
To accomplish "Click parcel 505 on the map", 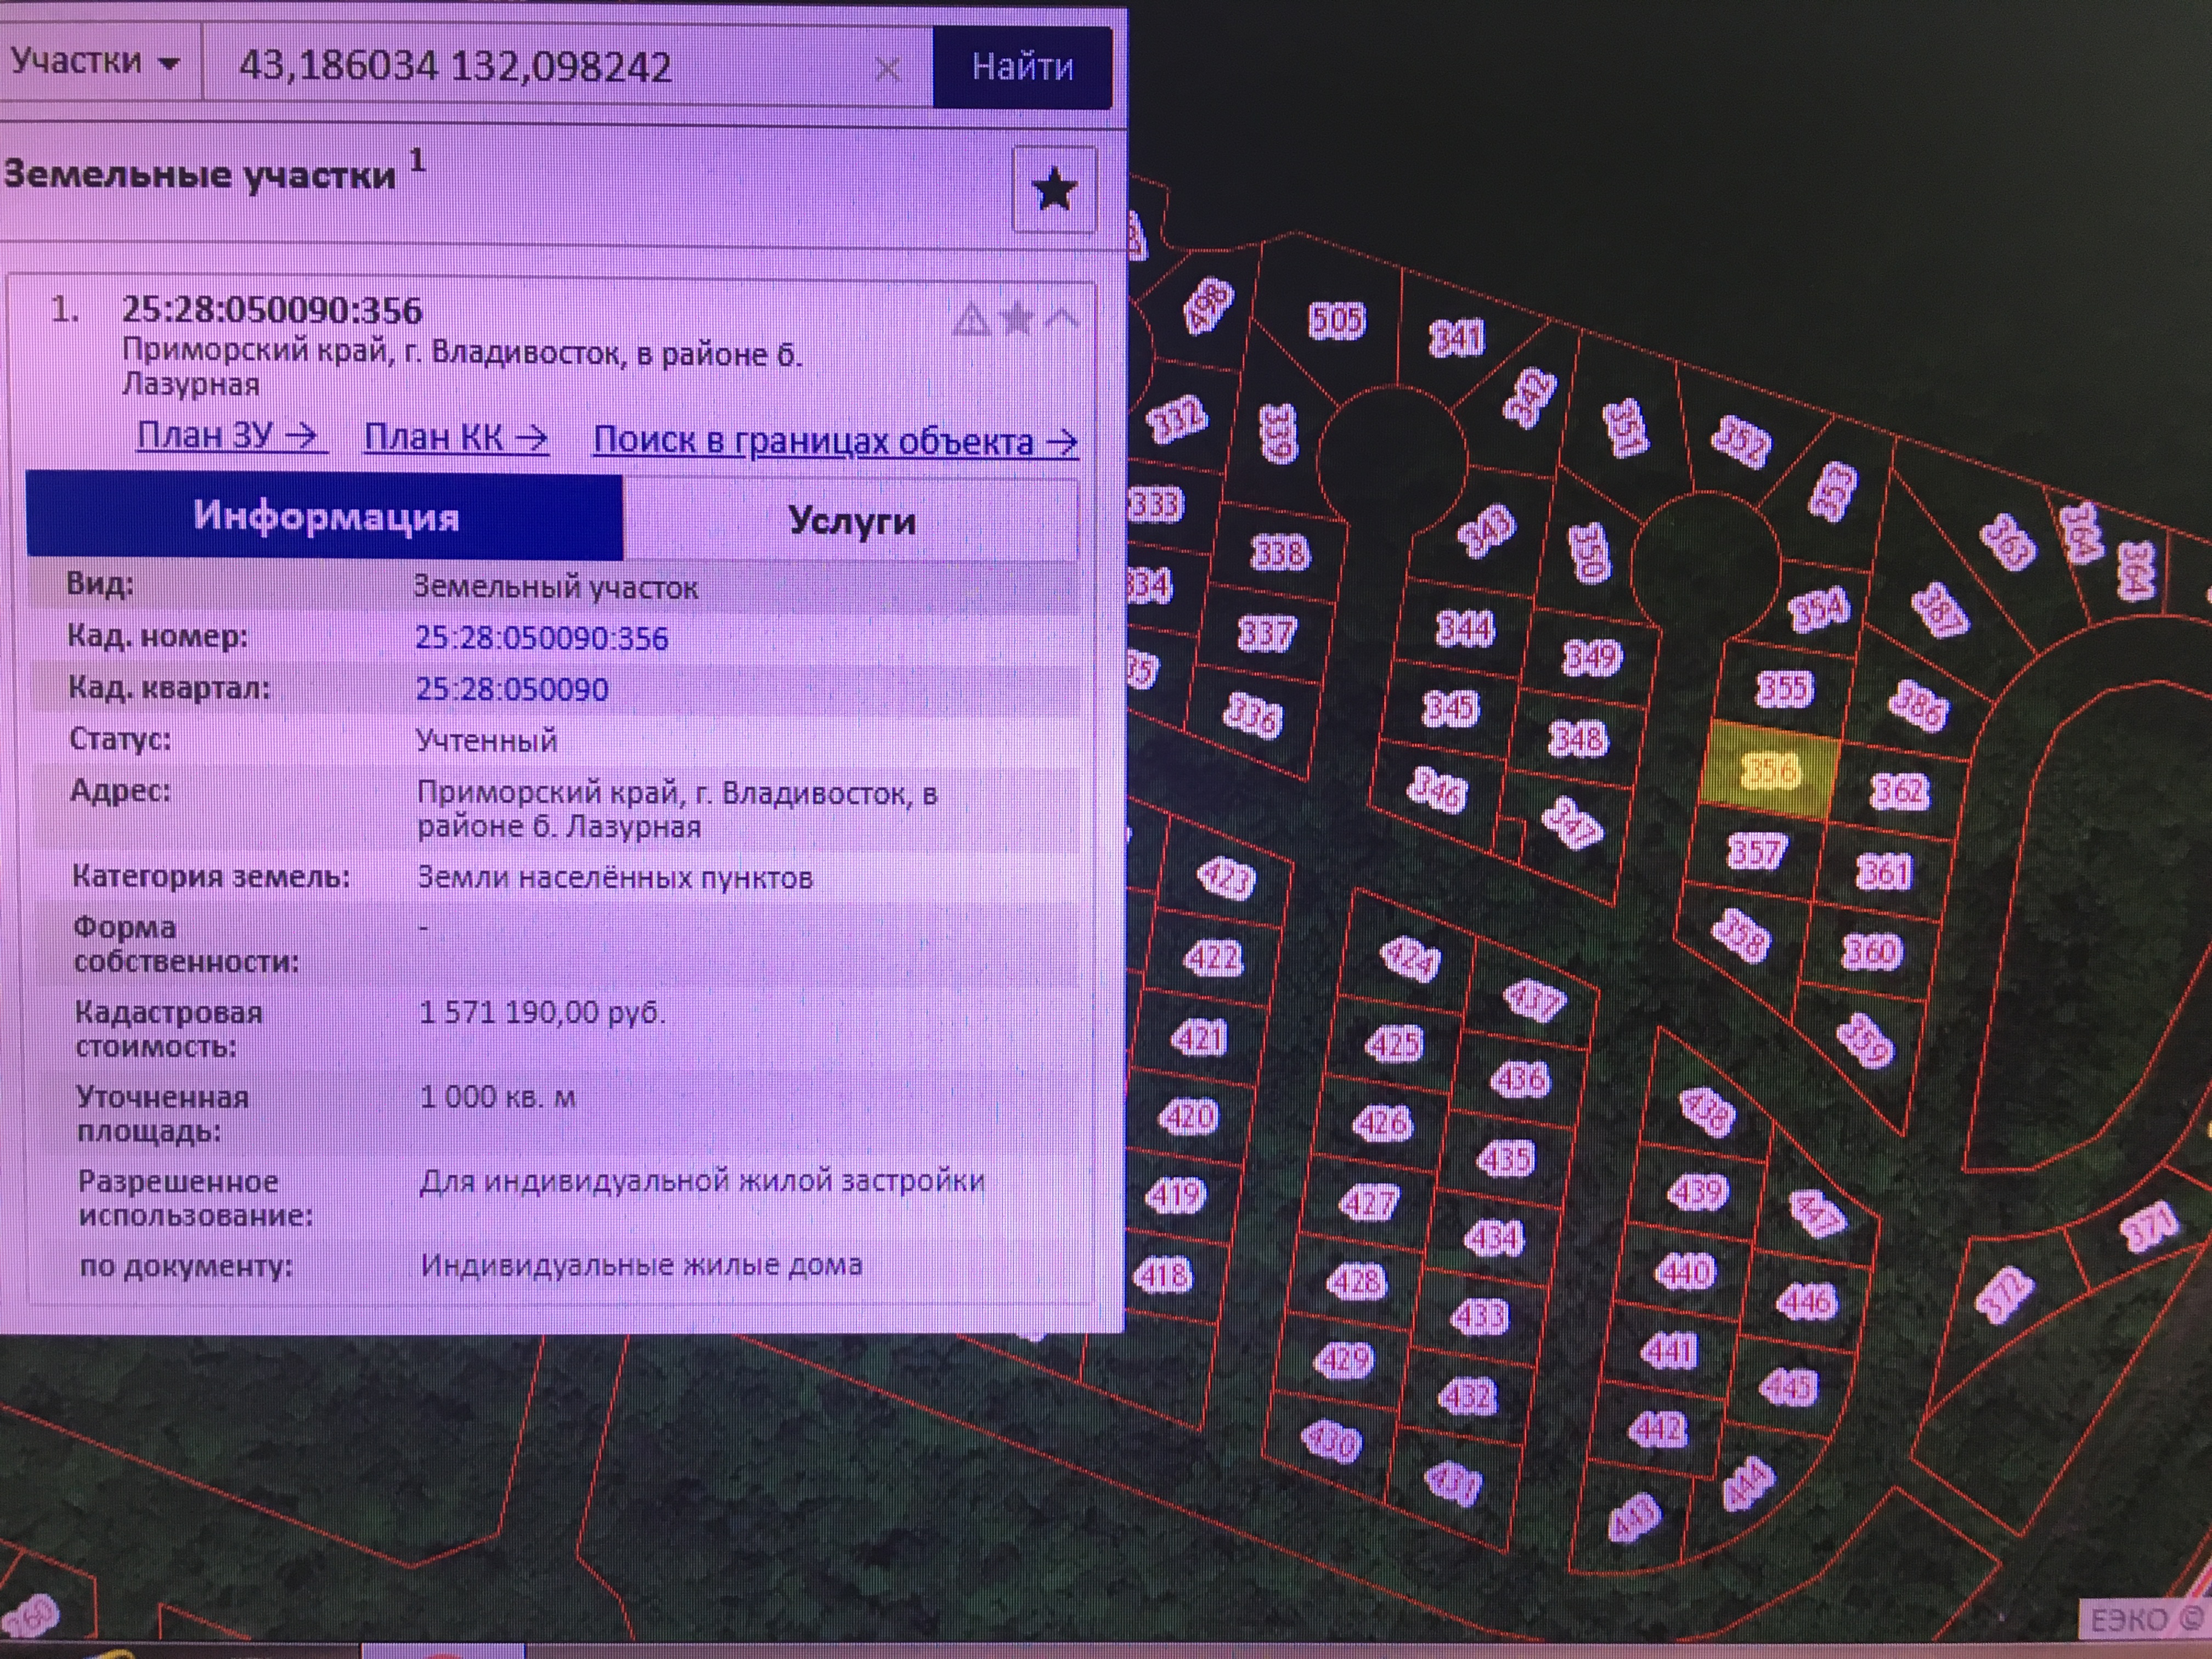I will coord(1336,321).
